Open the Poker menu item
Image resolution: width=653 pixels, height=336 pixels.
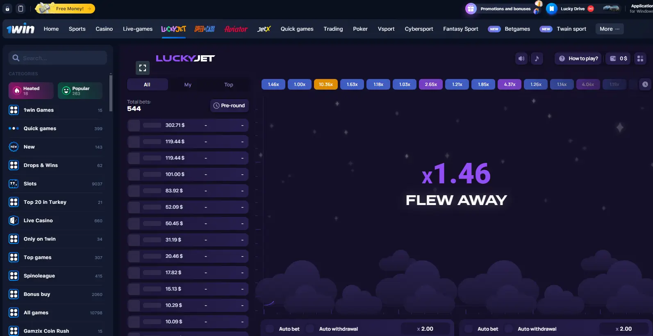(360, 29)
